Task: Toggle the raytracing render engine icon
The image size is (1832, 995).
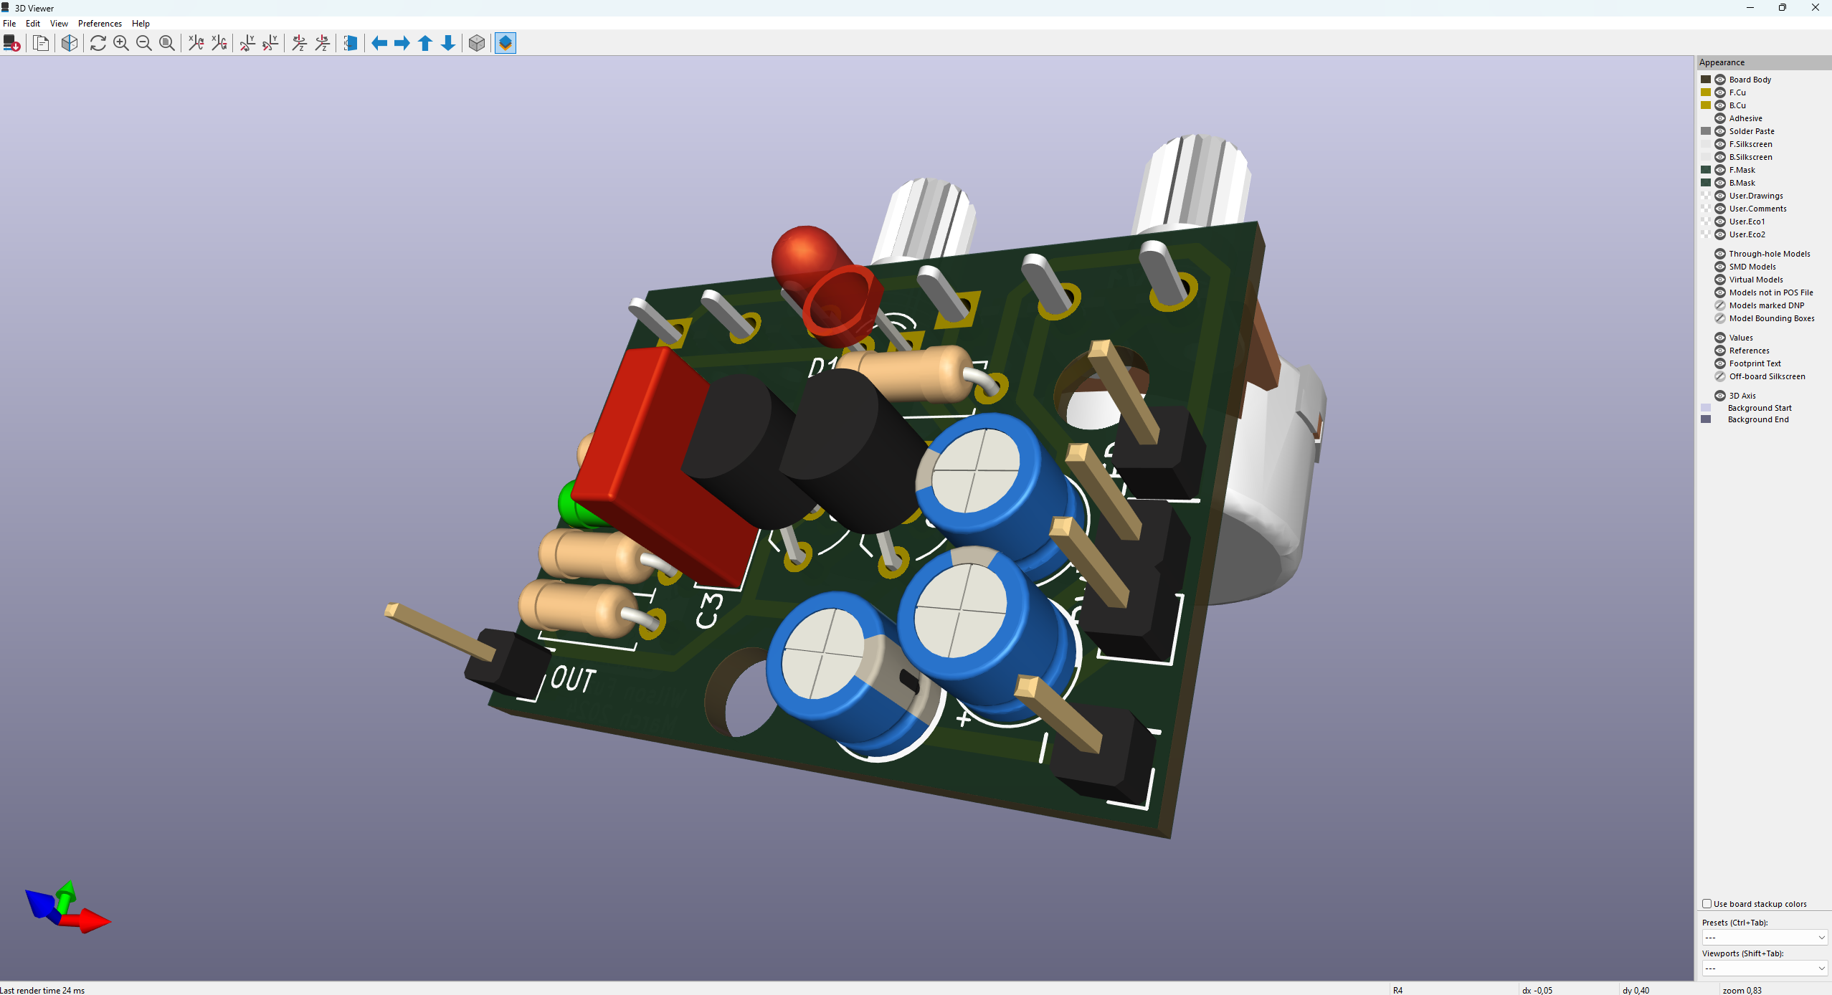Action: (70, 43)
